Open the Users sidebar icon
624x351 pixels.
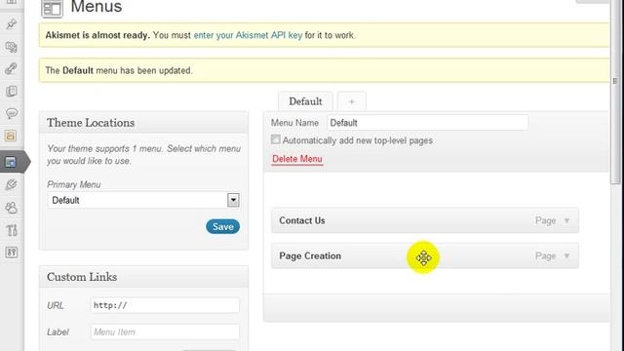click(11, 208)
